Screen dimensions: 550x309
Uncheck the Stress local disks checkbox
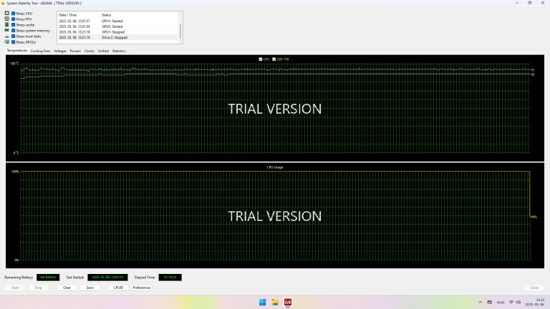[x=14, y=36]
